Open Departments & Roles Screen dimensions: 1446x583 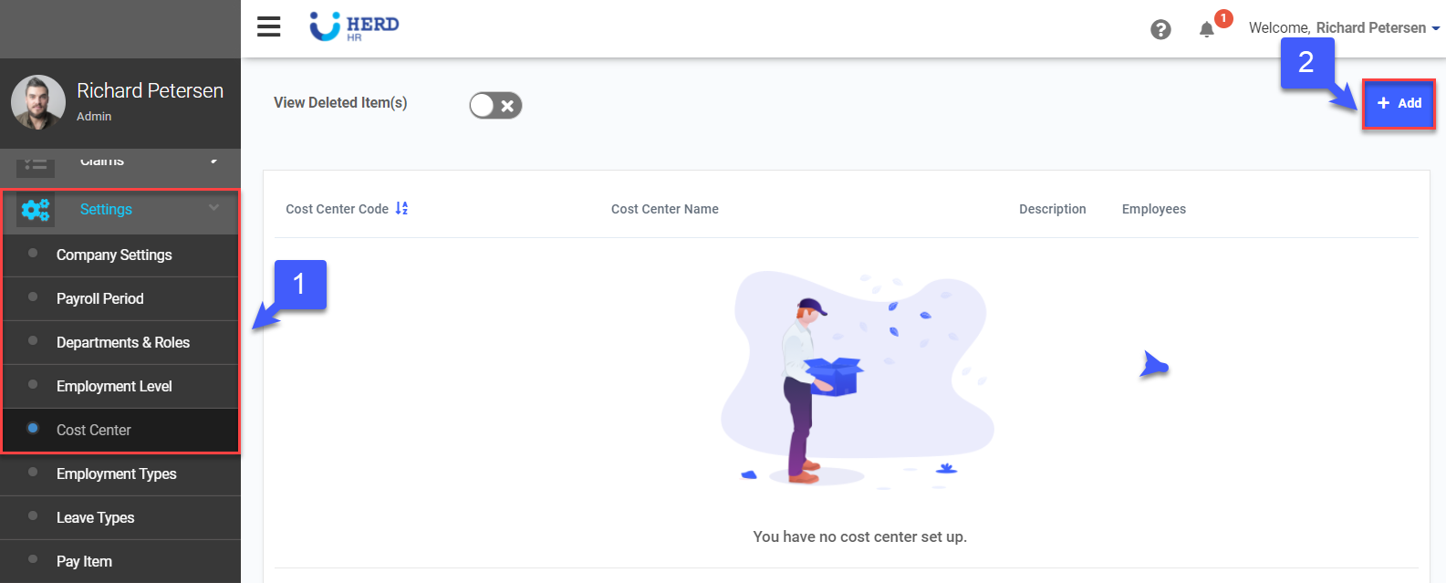coord(123,343)
